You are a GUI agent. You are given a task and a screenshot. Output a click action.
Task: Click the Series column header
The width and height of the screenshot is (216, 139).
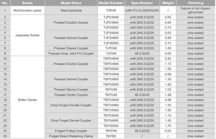tap(27, 3)
